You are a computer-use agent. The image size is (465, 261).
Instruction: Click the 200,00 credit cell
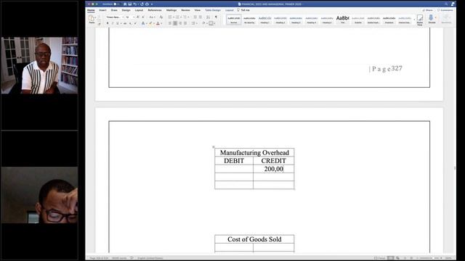pos(274,169)
